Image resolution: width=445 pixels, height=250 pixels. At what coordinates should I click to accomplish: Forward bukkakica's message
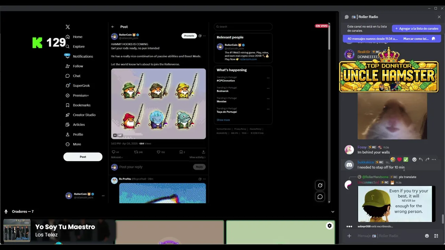point(427,160)
